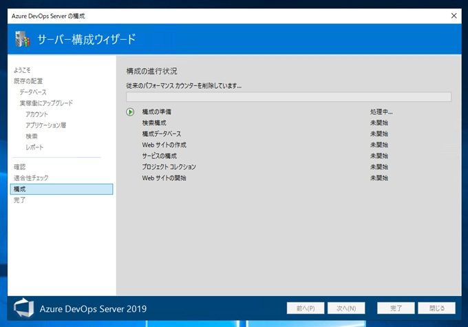This screenshot has height=327, width=468.
Task: Click the 完了 button in footer
Action: point(396,308)
